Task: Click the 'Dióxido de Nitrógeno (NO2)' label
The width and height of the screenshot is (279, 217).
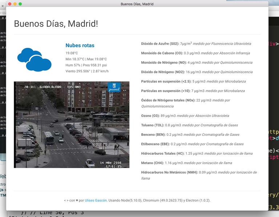Action: coord(163,72)
